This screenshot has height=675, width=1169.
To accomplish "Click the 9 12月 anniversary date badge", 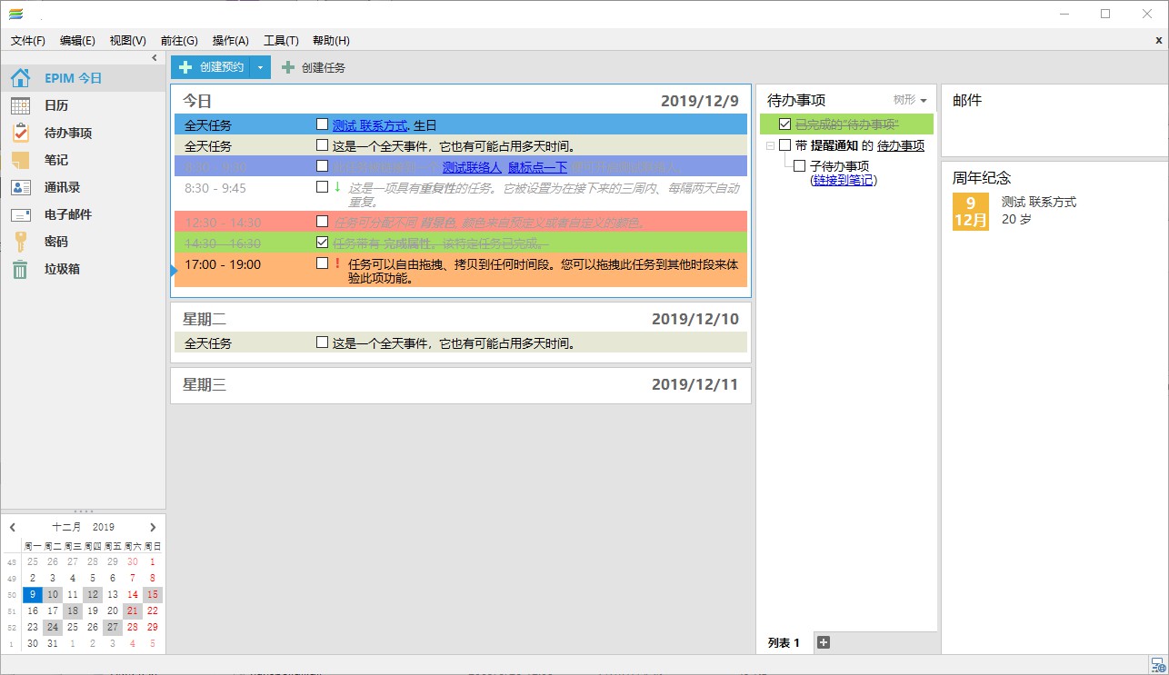I will tap(971, 211).
